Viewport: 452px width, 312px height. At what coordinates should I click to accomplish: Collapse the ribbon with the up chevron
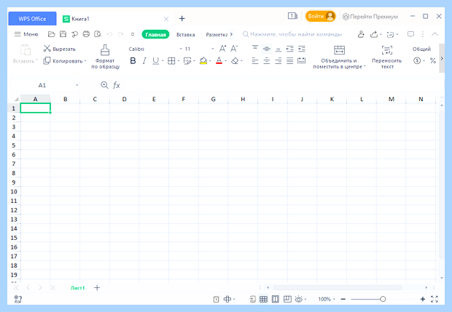point(435,34)
